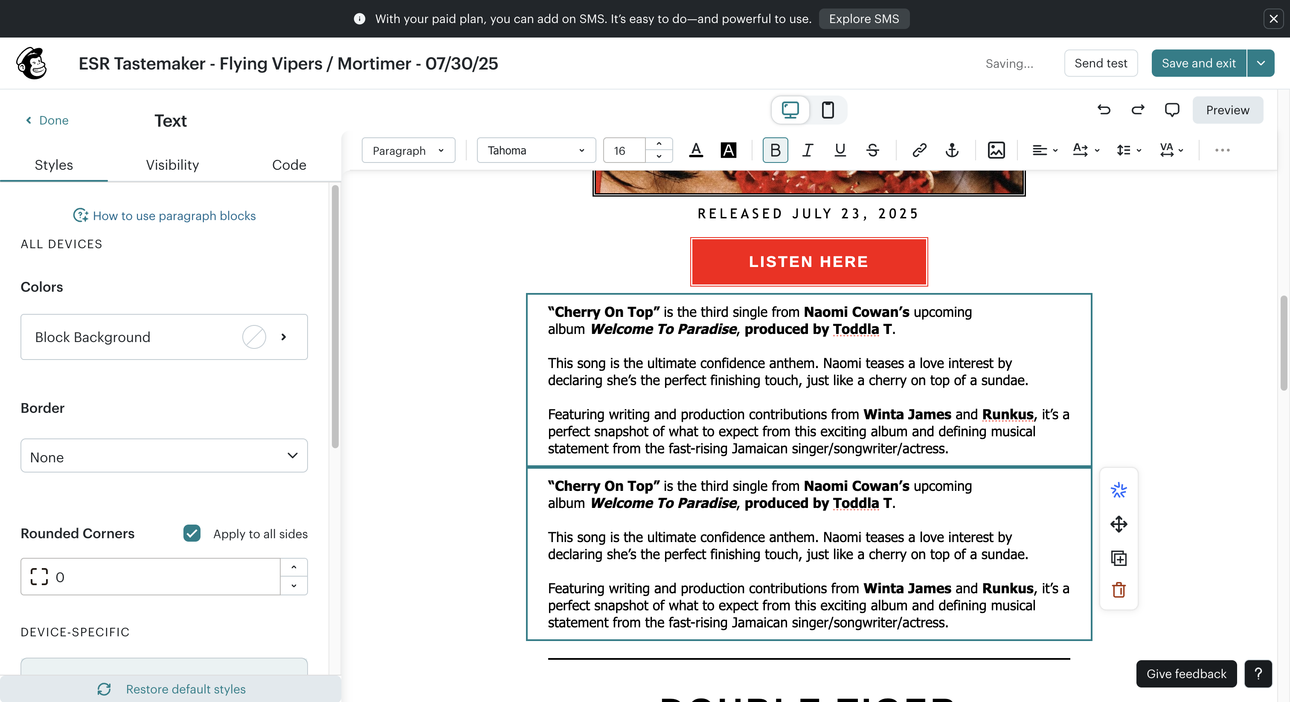Screen dimensions: 1290x702
Task: Open the comments panel
Action: 1172,110
